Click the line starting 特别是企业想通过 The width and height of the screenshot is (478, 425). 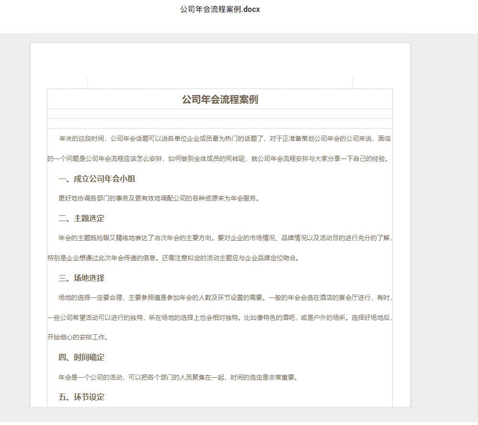pos(174,258)
